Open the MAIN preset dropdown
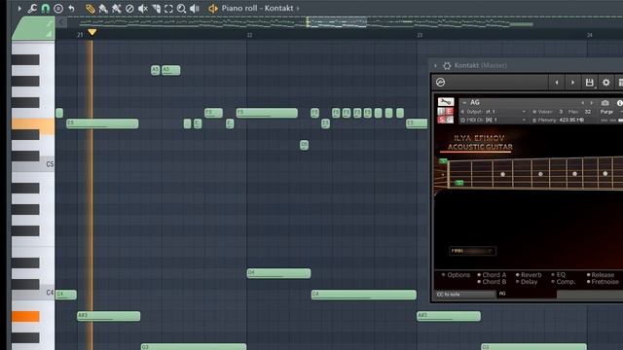Viewport: 623px width, 350px height. click(x=472, y=251)
